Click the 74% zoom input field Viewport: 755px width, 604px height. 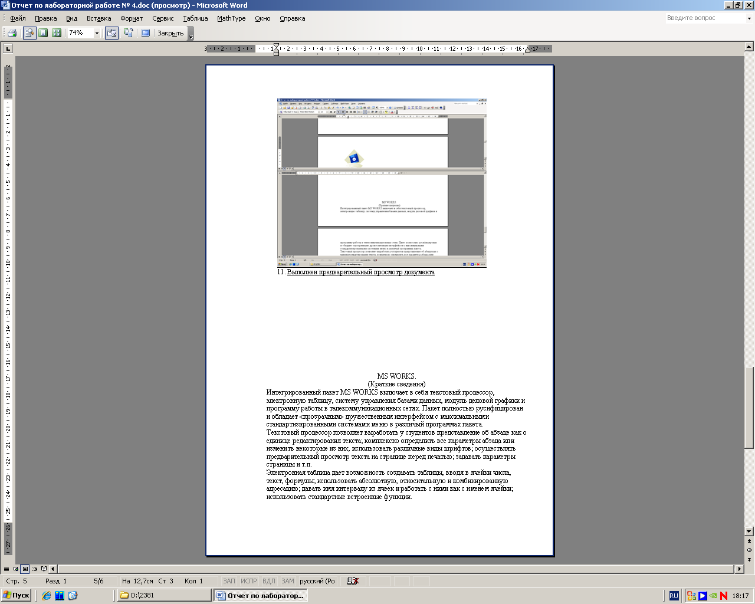tap(80, 33)
